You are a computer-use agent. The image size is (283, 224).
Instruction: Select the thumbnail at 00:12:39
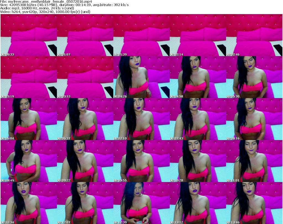click(x=141, y=203)
